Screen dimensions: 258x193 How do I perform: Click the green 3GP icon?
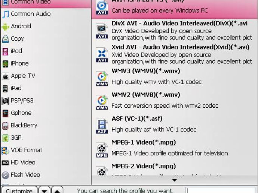tap(5, 138)
